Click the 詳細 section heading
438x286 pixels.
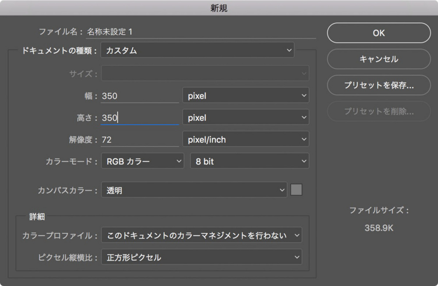click(37, 216)
